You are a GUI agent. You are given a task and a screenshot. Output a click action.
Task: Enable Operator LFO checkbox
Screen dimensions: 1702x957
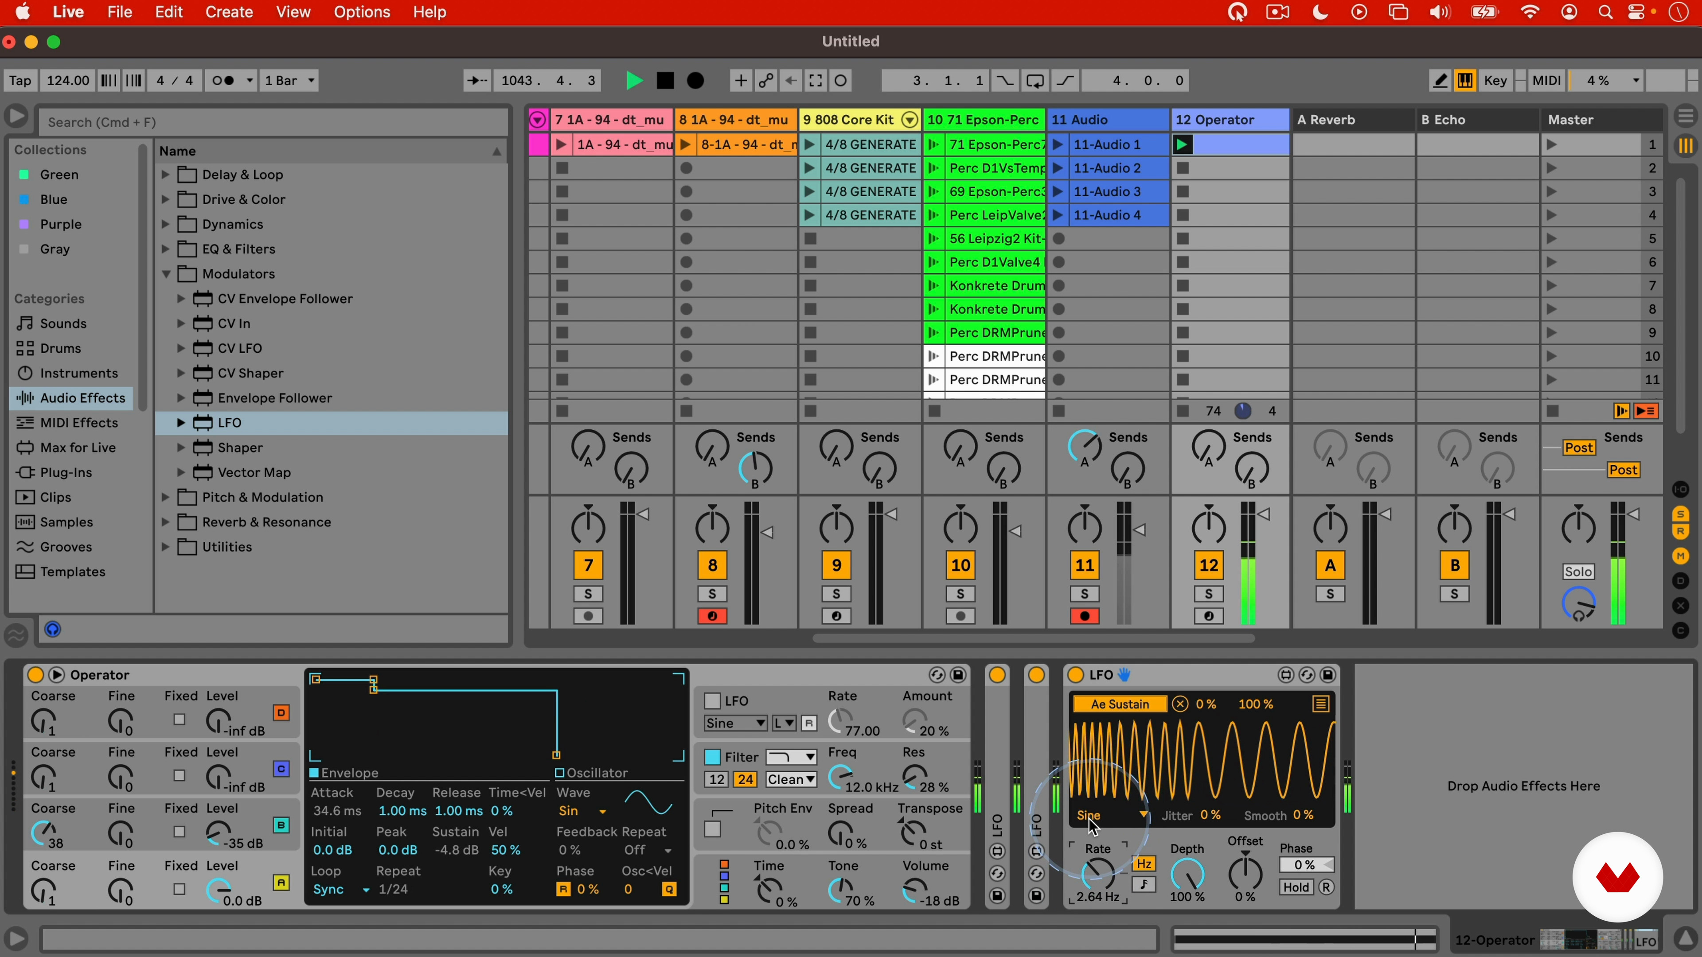712,701
